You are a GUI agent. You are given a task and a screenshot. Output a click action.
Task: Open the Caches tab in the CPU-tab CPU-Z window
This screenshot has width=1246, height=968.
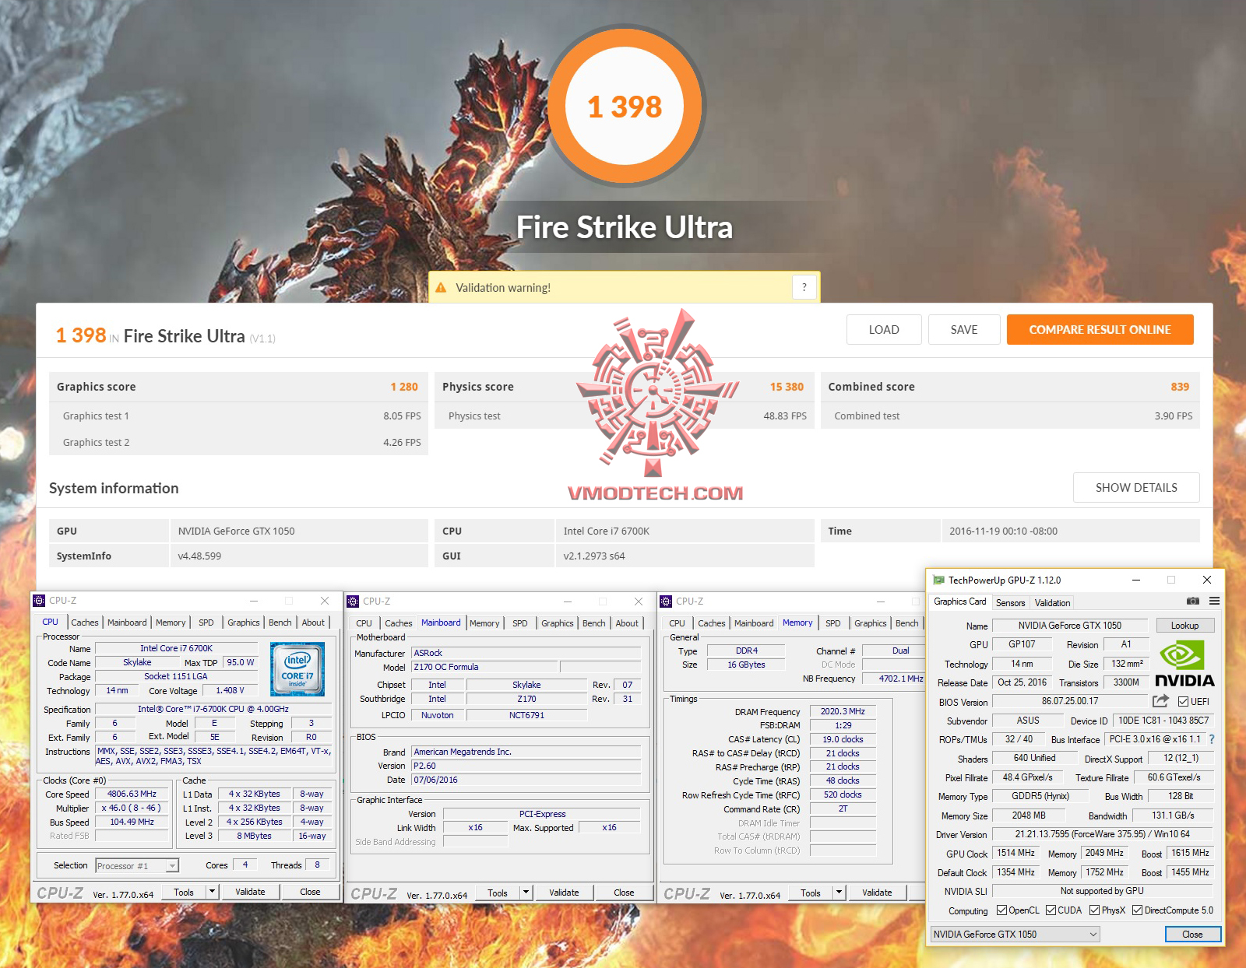click(x=84, y=623)
